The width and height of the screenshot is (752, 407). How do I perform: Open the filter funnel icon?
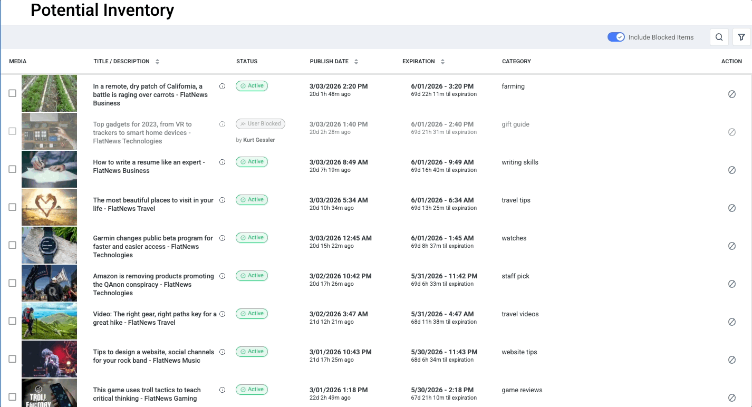click(x=741, y=37)
